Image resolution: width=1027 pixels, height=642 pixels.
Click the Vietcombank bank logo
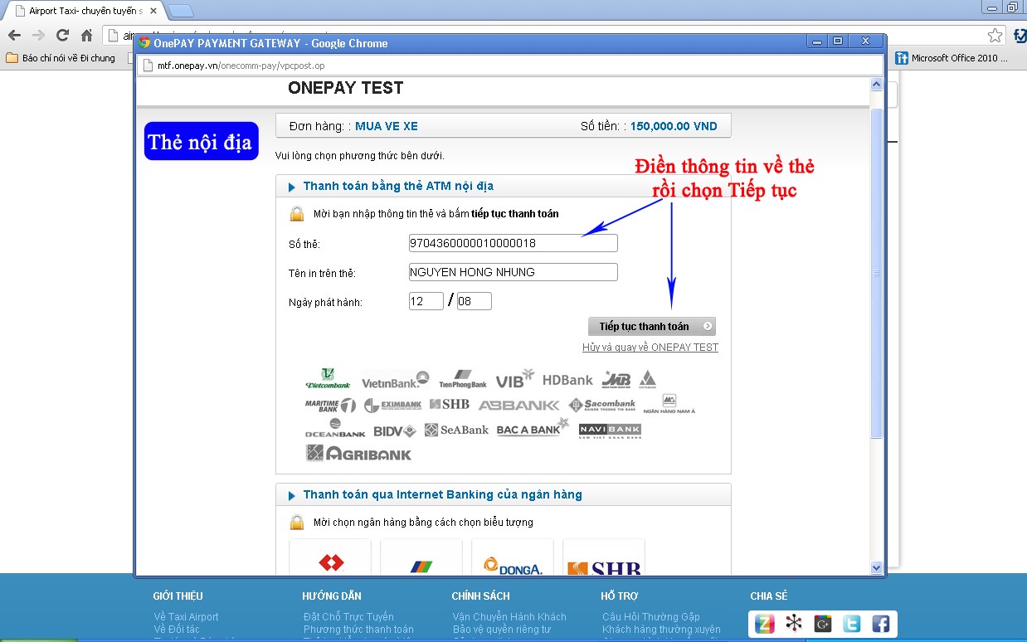(x=328, y=379)
